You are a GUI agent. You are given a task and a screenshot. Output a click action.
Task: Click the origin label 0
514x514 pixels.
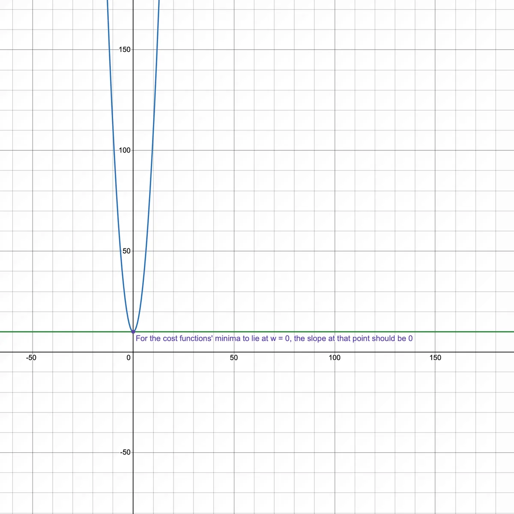click(x=128, y=357)
